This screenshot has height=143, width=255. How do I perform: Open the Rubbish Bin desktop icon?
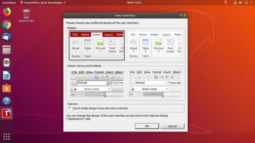26,16
